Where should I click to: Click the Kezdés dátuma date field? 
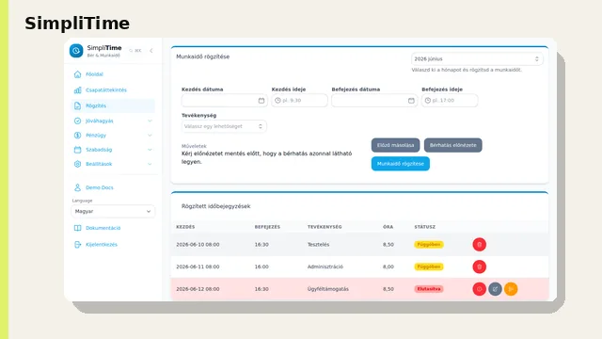point(224,101)
